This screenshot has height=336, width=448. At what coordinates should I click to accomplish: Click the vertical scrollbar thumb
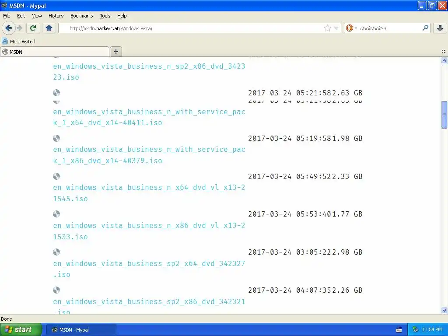444,115
